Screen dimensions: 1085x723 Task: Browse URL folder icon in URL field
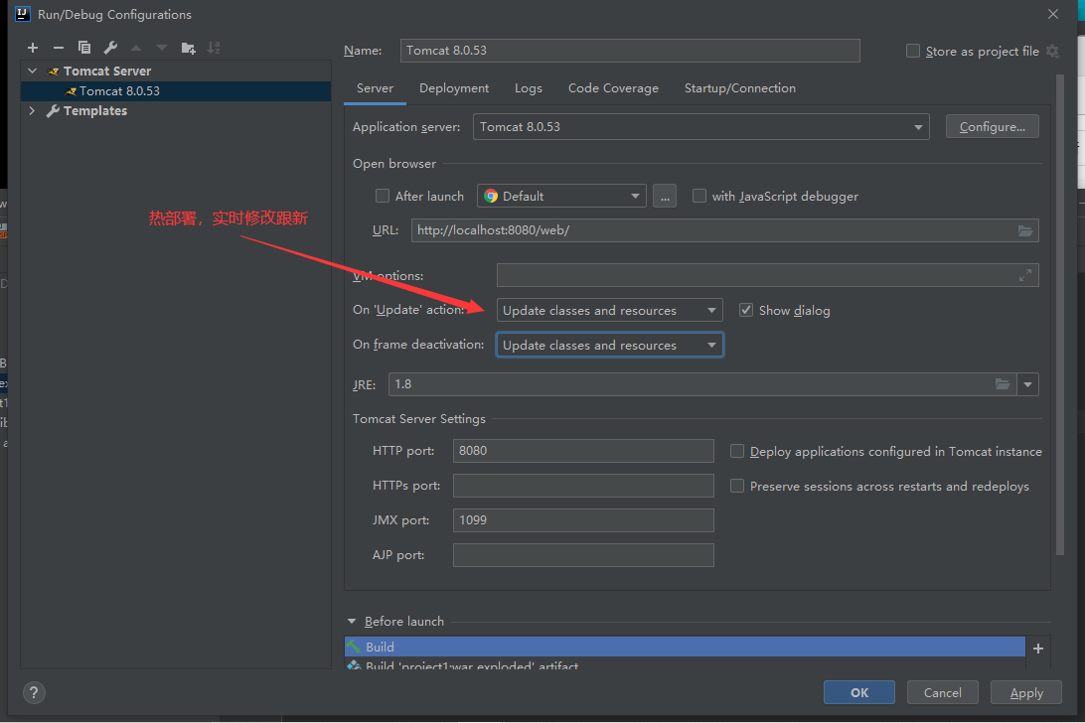pyautogui.click(x=1025, y=230)
